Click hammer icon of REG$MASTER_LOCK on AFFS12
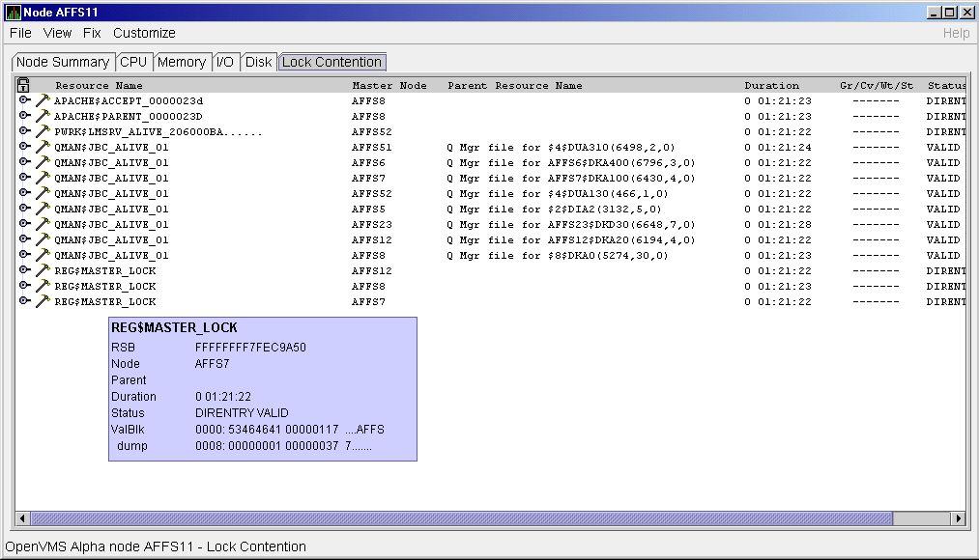This screenshot has width=979, height=560. click(x=43, y=270)
